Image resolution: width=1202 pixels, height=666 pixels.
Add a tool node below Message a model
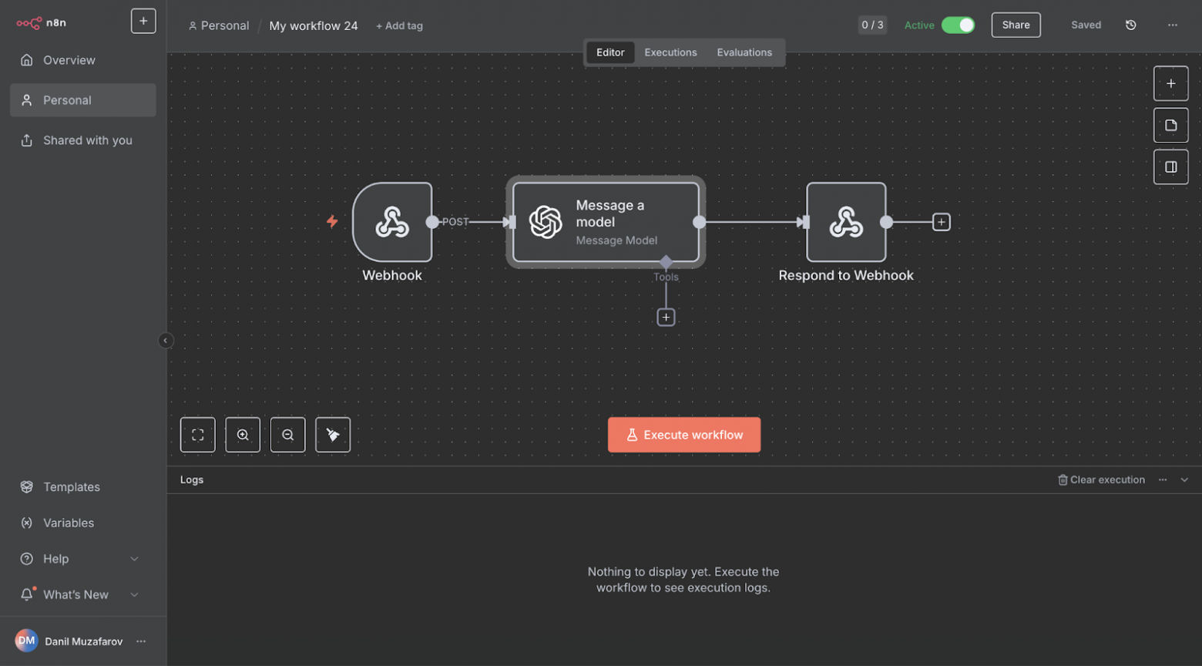point(666,316)
